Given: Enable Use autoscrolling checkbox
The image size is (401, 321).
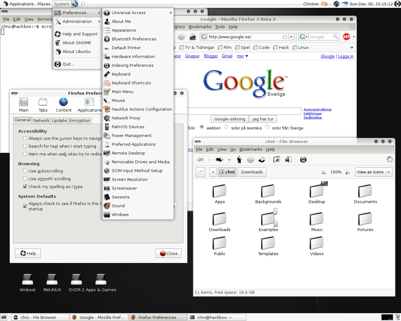Looking at the screenshot, I should 25,171.
